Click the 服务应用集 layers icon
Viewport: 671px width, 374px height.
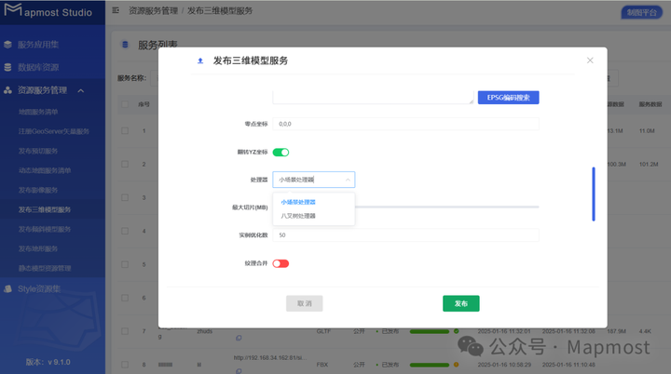click(7, 45)
